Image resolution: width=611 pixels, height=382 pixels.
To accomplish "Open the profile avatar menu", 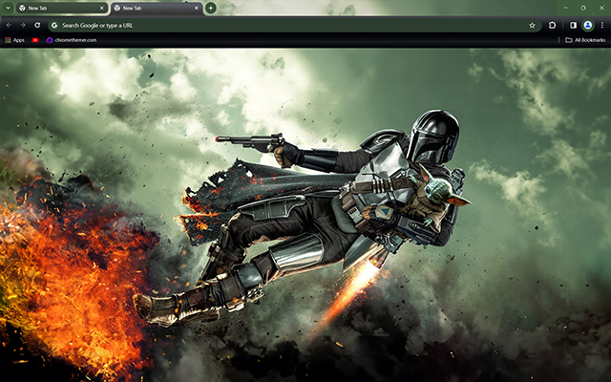I will (x=588, y=26).
